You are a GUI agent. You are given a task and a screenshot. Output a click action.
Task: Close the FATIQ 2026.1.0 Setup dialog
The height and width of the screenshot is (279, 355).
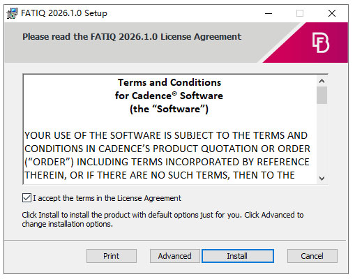(x=332, y=13)
